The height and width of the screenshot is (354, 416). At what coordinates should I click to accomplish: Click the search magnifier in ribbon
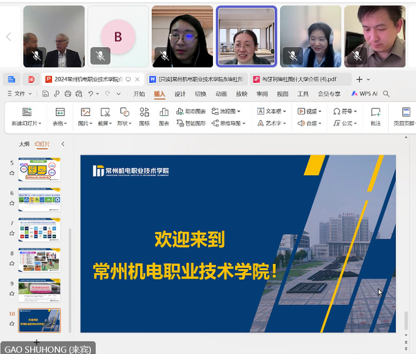(x=386, y=94)
